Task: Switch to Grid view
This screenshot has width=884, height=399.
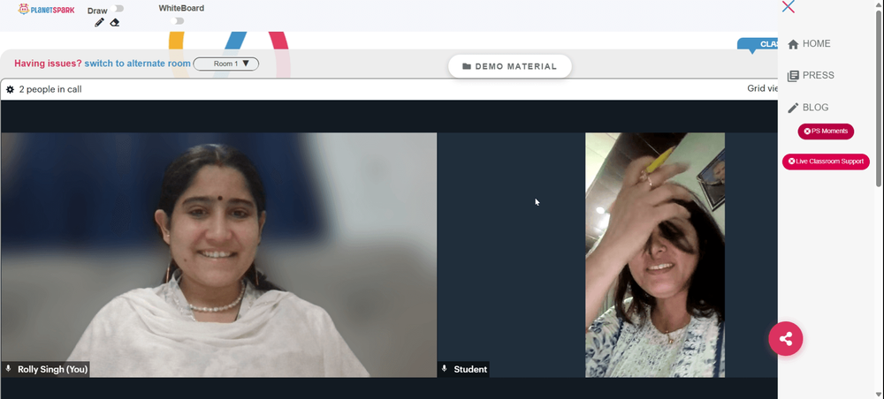Action: tap(762, 88)
